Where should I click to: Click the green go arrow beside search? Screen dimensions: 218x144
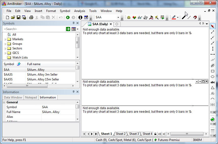pos(68,29)
